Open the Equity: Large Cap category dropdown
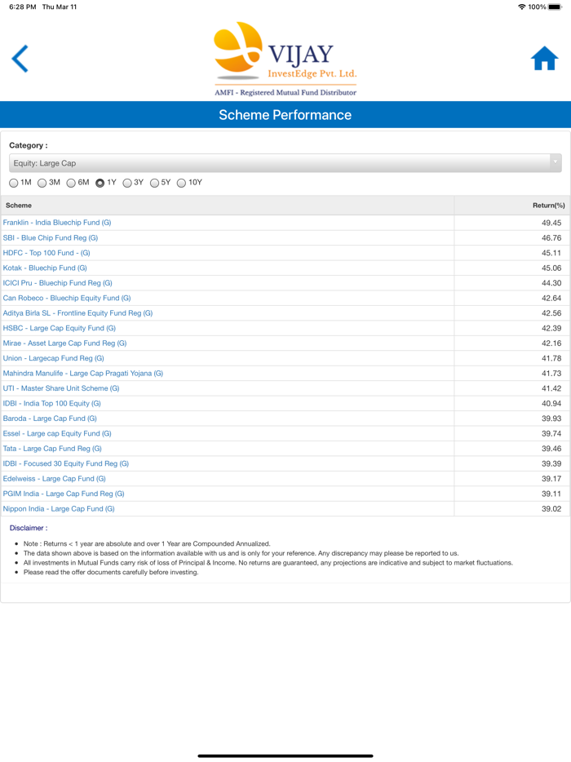 (285, 163)
